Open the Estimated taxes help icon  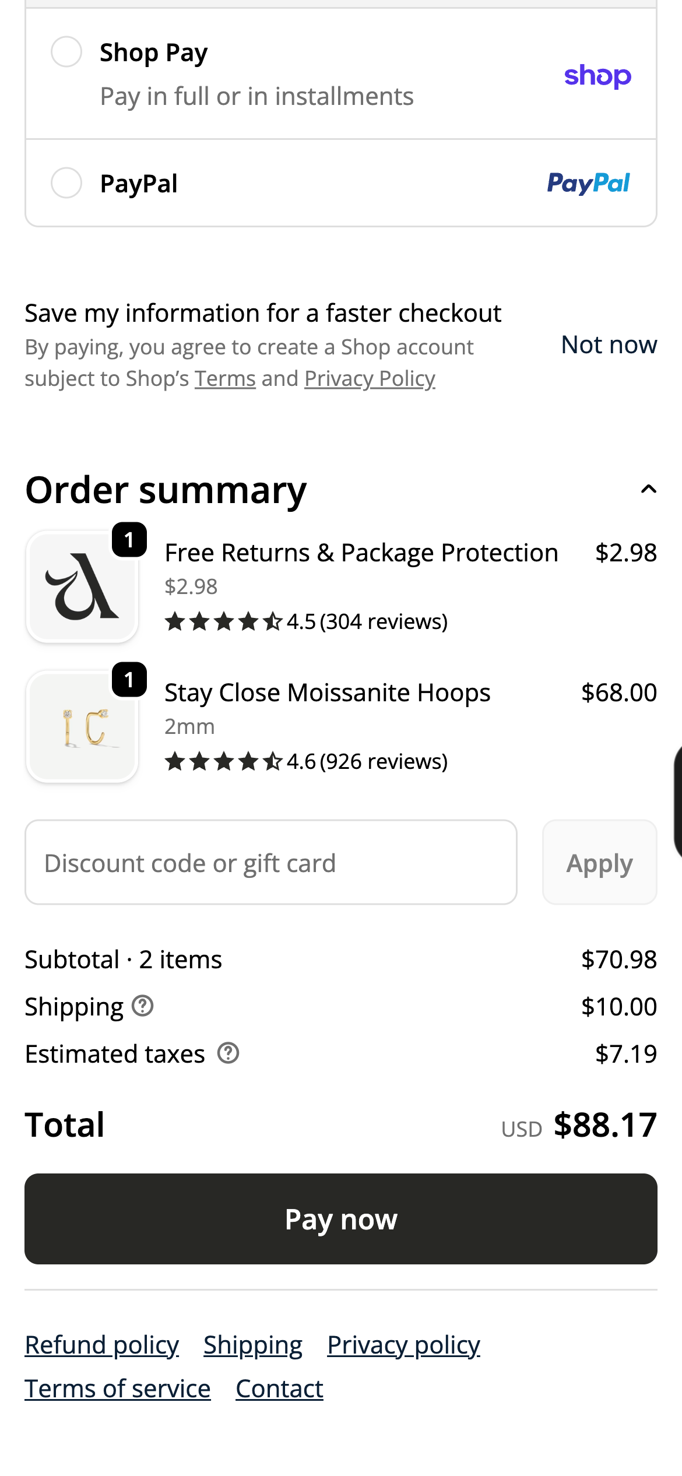coord(228,1053)
